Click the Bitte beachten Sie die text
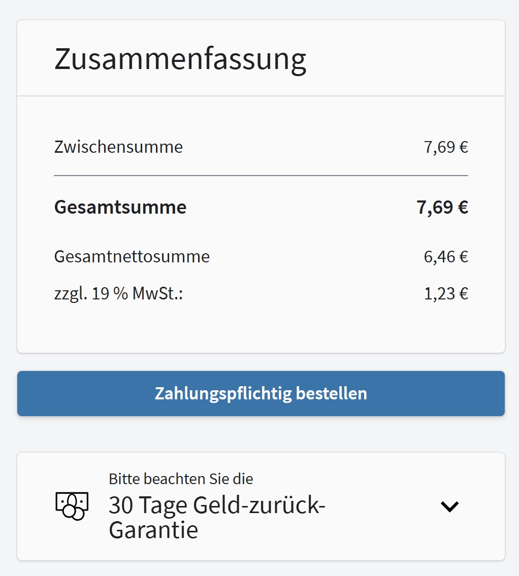 [x=180, y=478]
